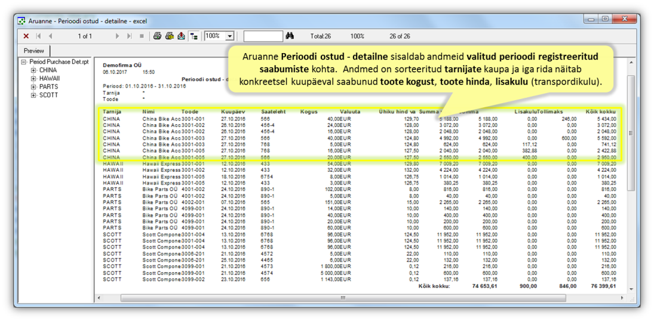Click the search text field

click(263, 36)
